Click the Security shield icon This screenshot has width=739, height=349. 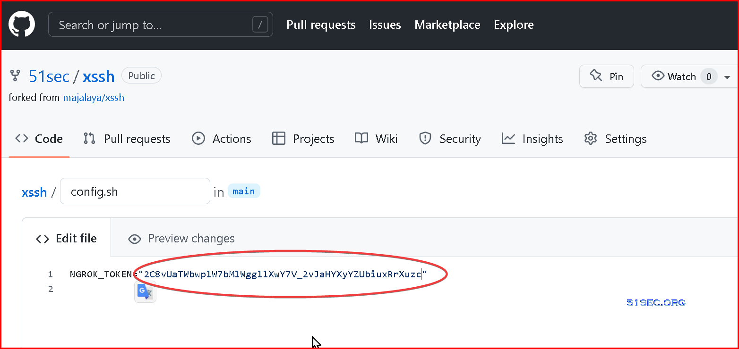click(x=425, y=138)
